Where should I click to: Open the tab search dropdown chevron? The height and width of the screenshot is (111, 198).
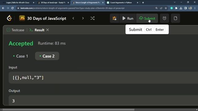174,2
